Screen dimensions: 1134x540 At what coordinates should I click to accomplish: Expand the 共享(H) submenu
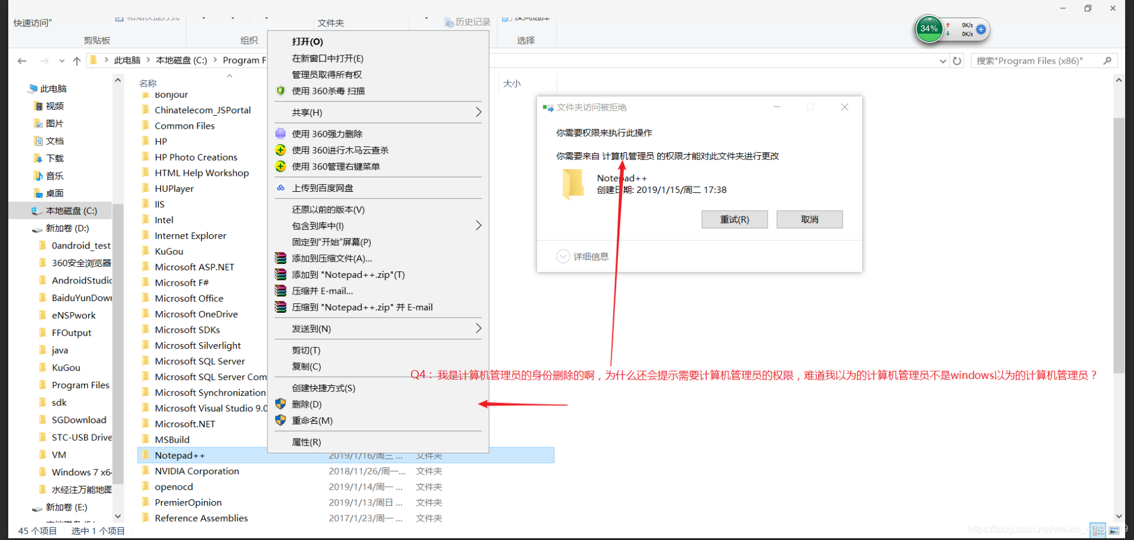click(478, 112)
